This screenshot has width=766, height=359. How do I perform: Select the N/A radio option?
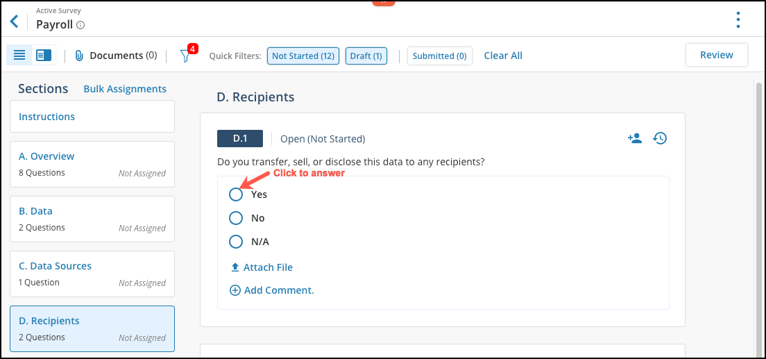pyautogui.click(x=236, y=242)
